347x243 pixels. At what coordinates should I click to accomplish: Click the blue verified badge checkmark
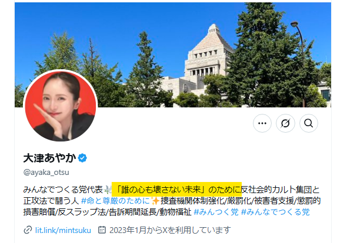pyautogui.click(x=82, y=158)
